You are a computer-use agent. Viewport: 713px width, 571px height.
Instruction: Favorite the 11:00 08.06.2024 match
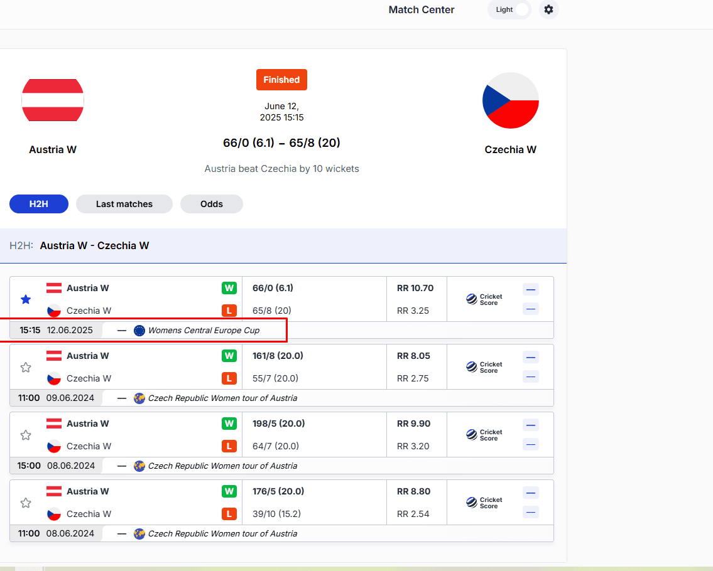(26, 503)
